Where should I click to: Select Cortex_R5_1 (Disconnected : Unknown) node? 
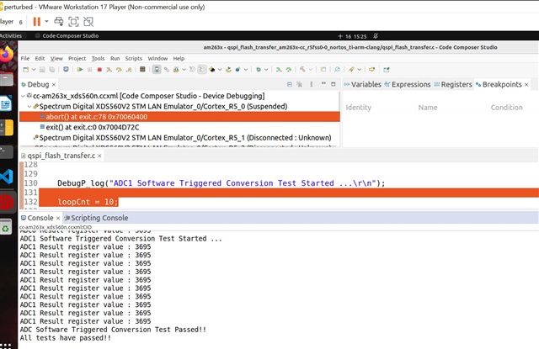[x=182, y=138]
